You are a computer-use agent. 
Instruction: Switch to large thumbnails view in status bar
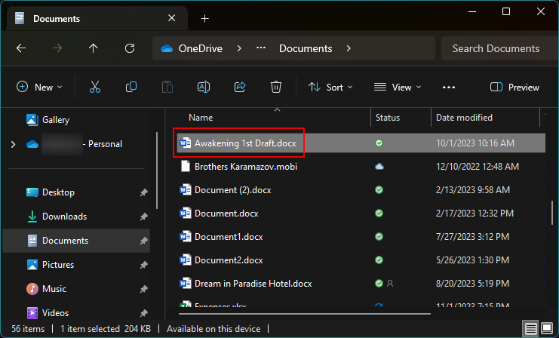[x=547, y=329]
